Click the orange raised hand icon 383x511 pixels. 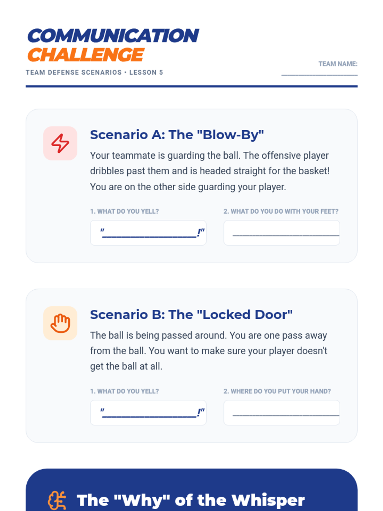pyautogui.click(x=60, y=323)
